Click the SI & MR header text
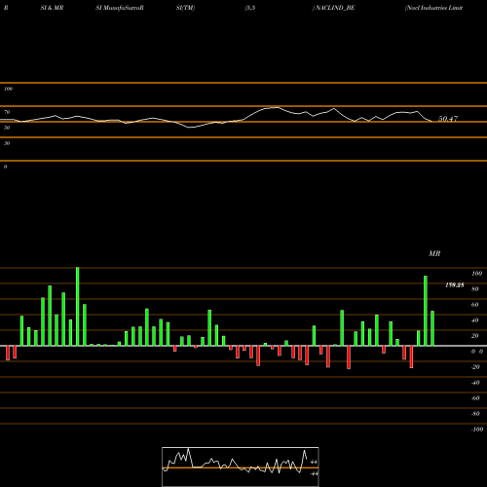 click(52, 8)
